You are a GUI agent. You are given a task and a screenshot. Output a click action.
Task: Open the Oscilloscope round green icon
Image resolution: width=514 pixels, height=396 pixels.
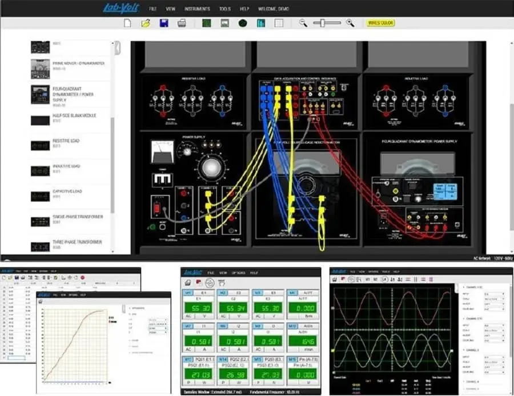click(243, 23)
